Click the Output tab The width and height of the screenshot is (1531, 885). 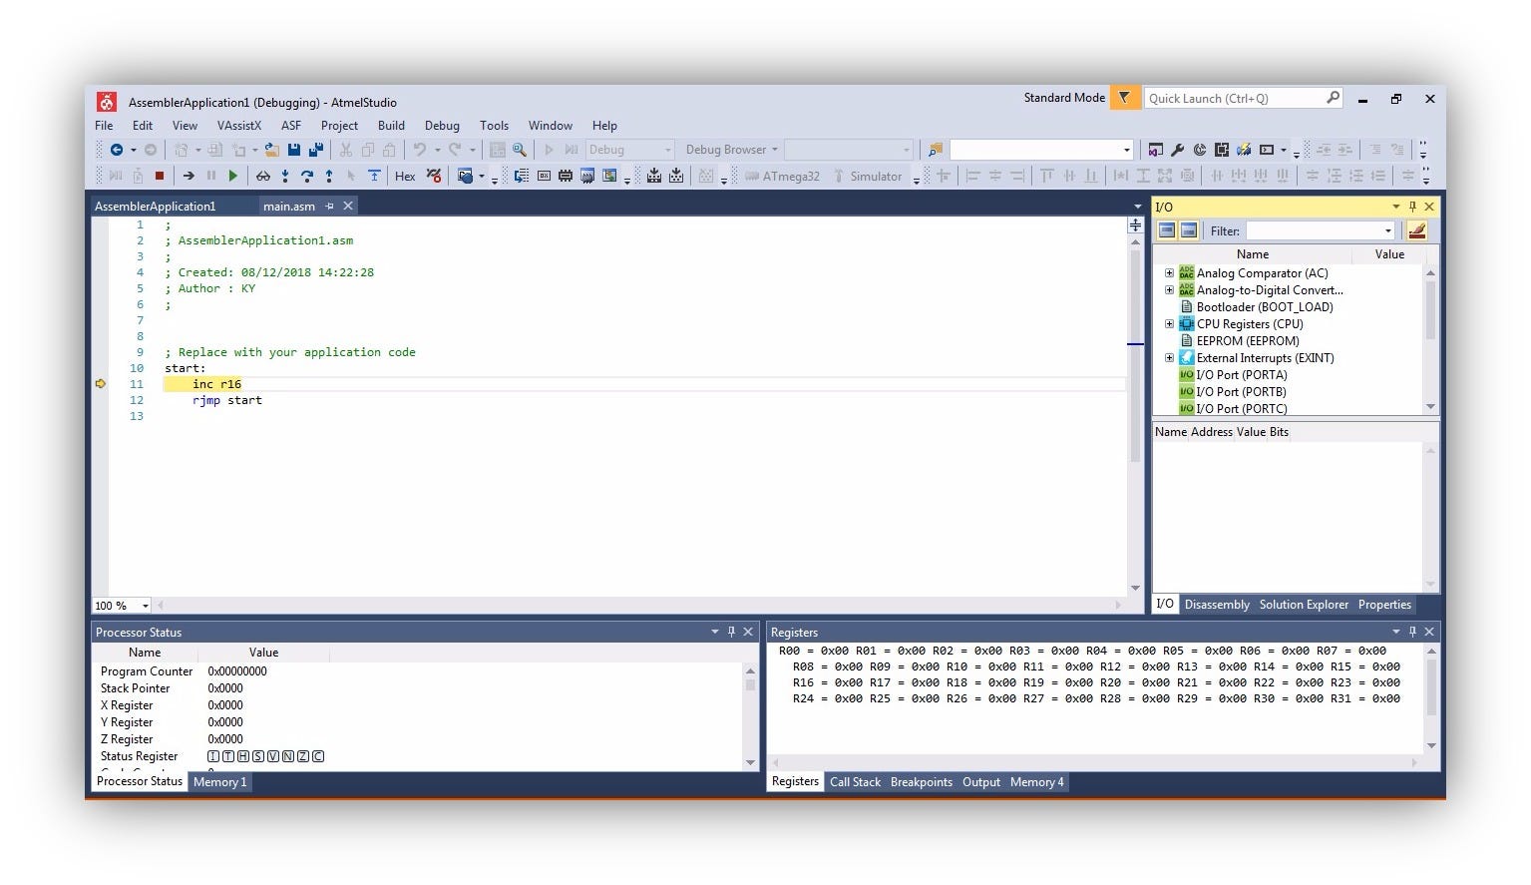coord(981,782)
